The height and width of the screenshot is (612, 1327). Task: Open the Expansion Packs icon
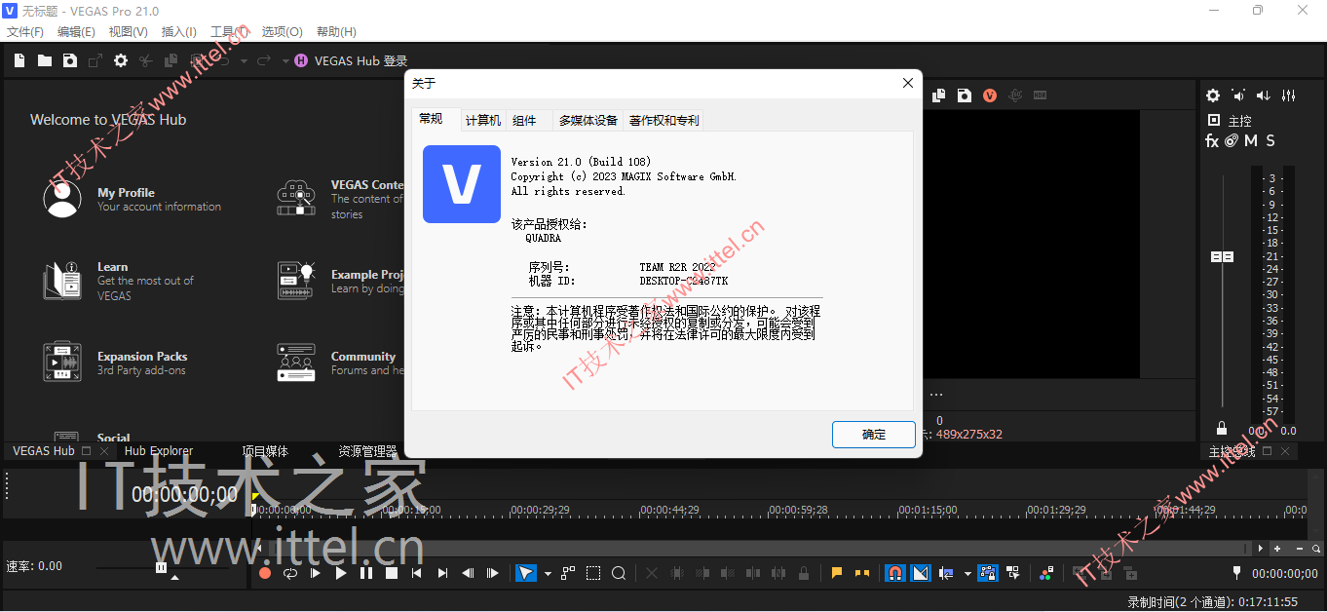pos(62,362)
